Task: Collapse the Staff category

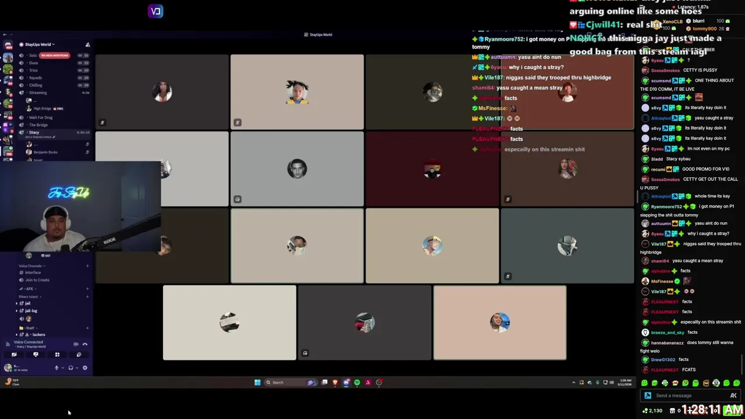Action: [x=28, y=328]
